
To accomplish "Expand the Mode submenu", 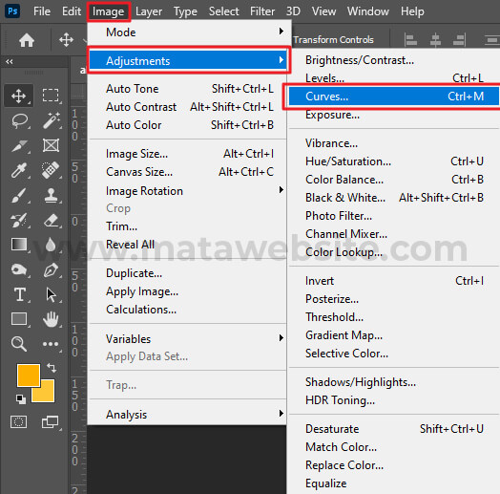I will [188, 32].
